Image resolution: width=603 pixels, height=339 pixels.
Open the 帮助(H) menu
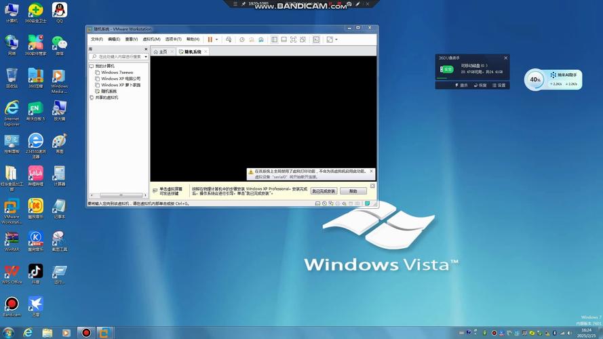point(193,39)
